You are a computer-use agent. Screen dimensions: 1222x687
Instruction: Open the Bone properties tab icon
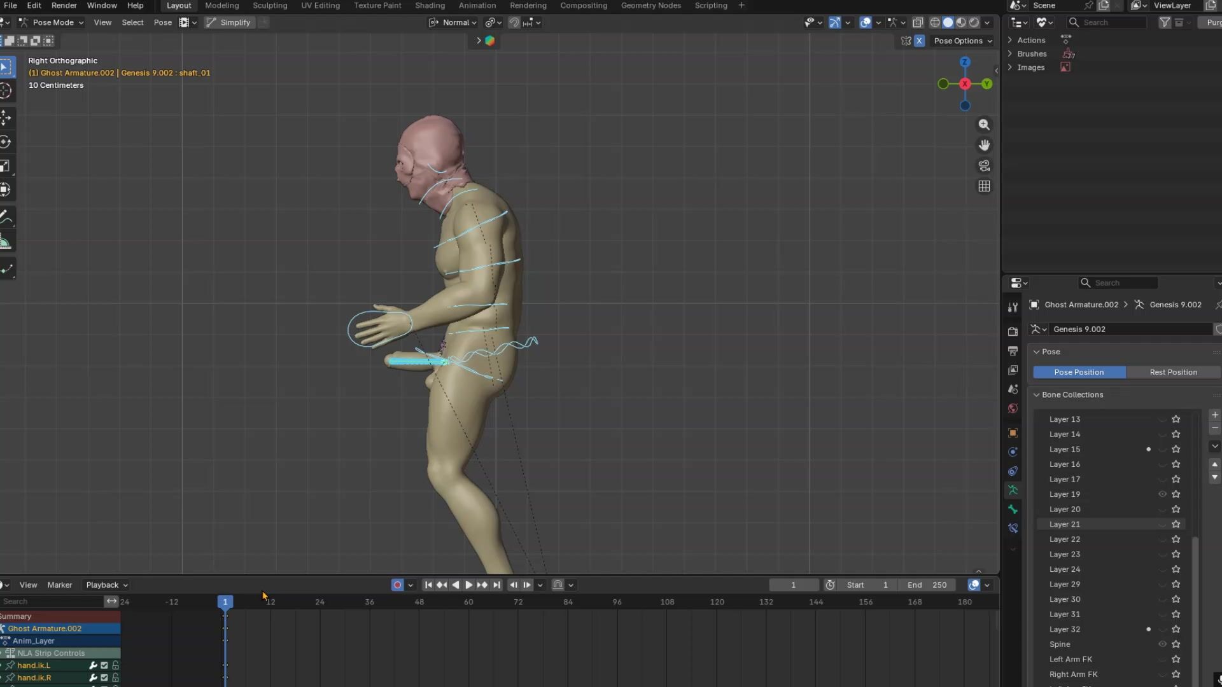click(1013, 510)
